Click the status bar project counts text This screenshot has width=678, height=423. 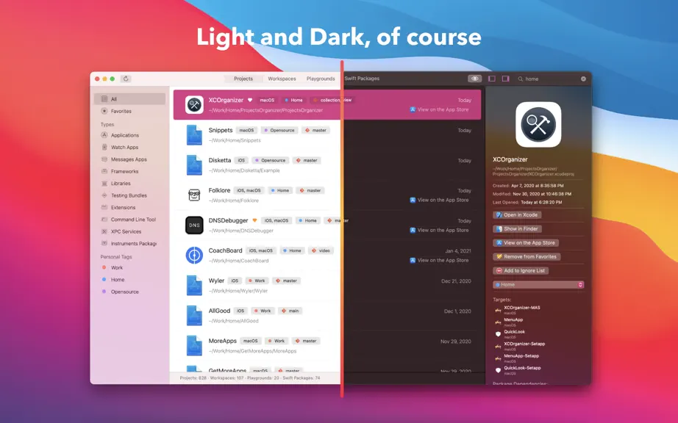250,378
